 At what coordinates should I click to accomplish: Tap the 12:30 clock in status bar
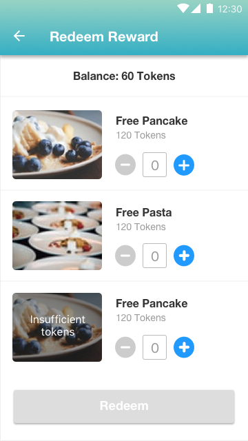coord(229,9)
